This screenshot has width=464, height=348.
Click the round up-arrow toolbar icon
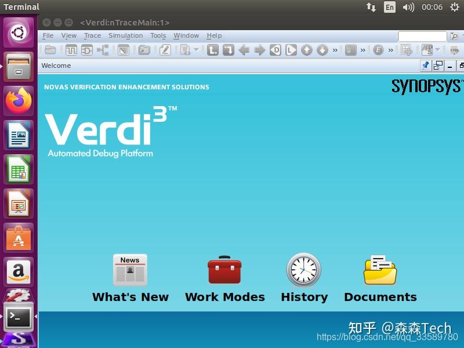307,50
